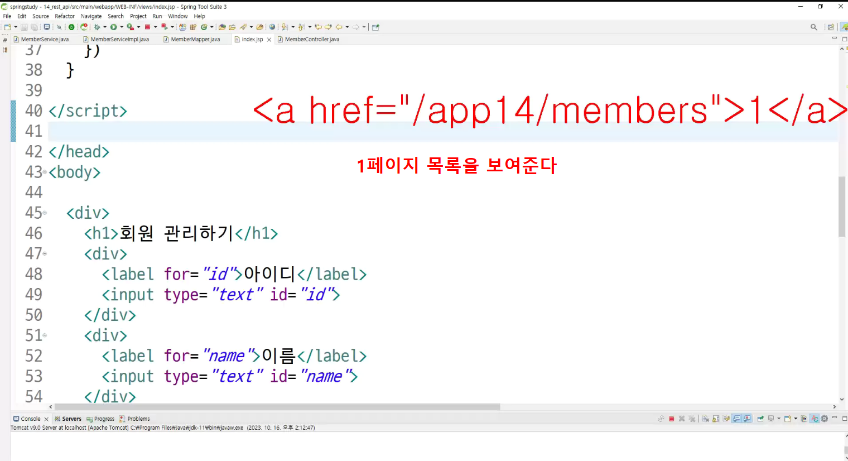Open the Back history dropdown arrow
This screenshot has width=848, height=461.
coord(347,27)
